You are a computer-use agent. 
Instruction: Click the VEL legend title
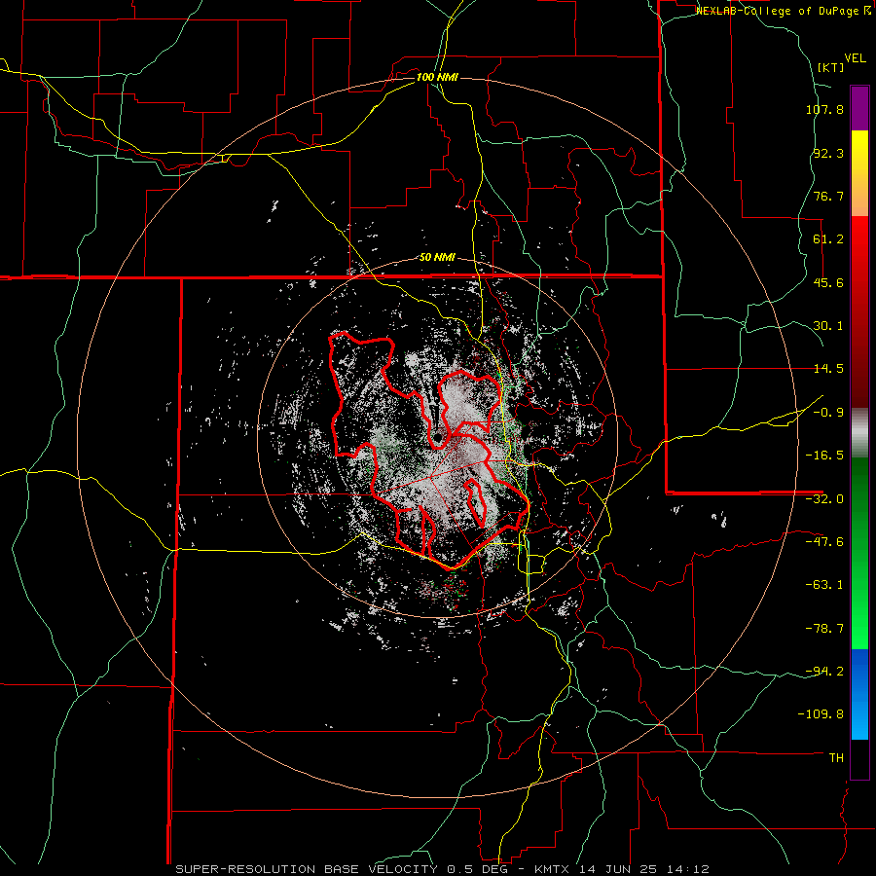pyautogui.click(x=855, y=58)
